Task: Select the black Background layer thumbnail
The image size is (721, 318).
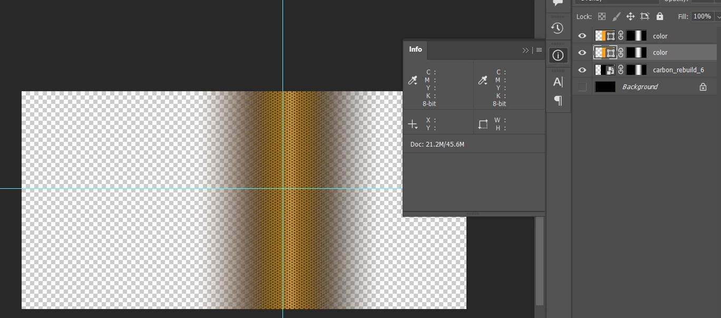Action: pos(605,86)
